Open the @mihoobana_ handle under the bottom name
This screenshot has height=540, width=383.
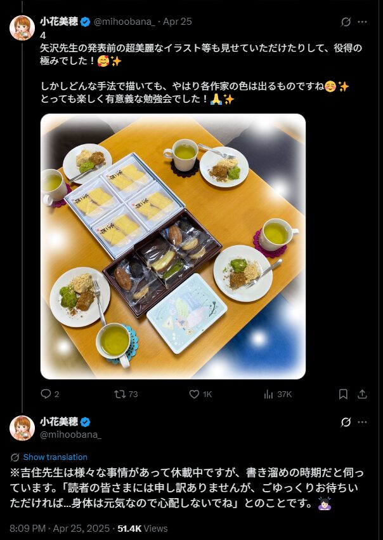pyautogui.click(x=71, y=435)
